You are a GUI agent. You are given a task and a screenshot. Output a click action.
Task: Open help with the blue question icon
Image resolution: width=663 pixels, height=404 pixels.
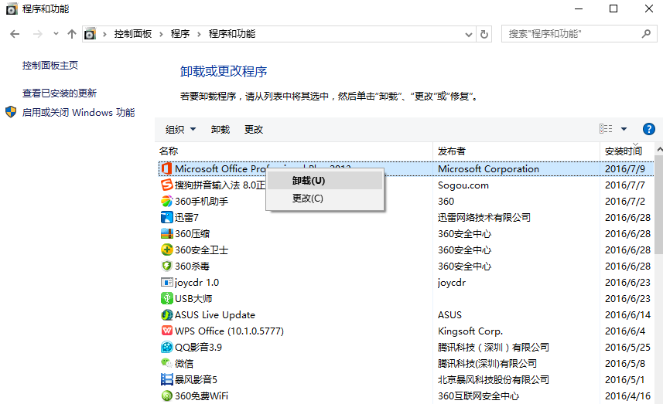(x=648, y=129)
